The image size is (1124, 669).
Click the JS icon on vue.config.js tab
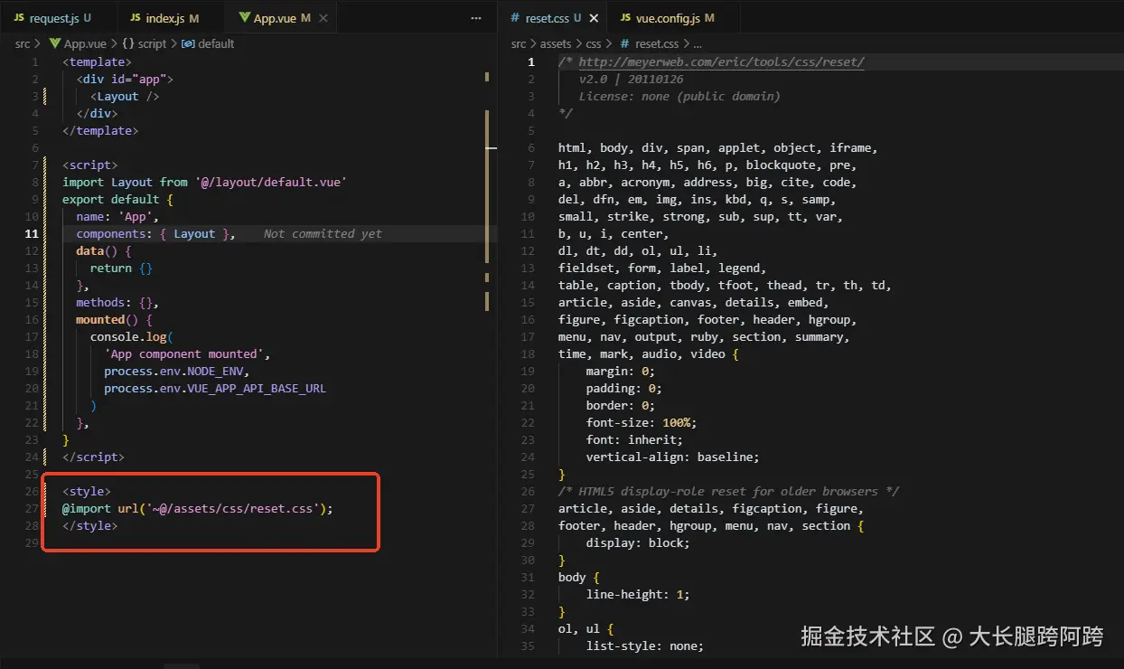click(626, 18)
